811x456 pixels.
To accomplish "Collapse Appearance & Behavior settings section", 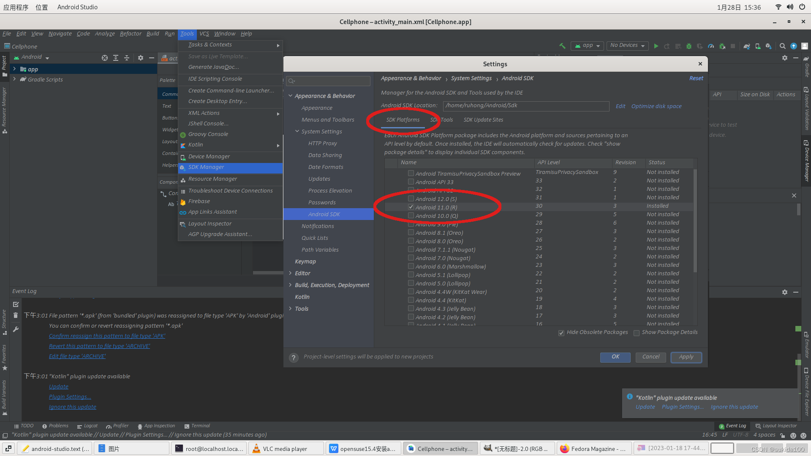I will [x=291, y=96].
